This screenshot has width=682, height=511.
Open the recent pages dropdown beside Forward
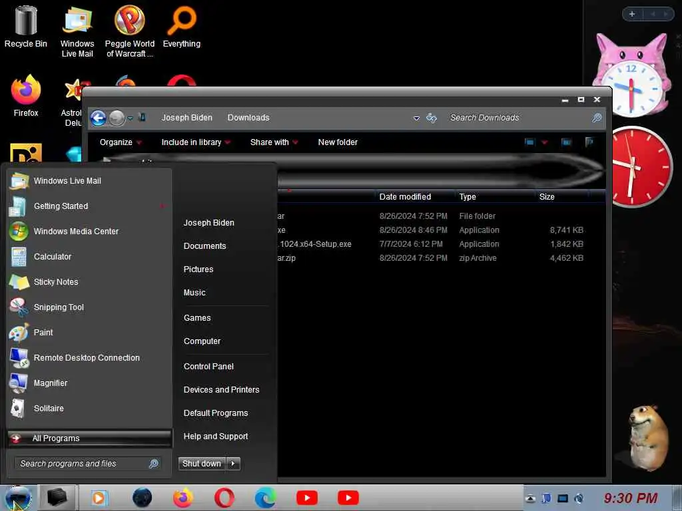(x=130, y=118)
